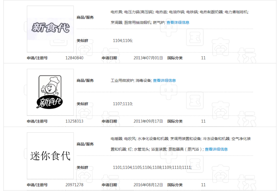Select similar group value 1107;1110;
This screenshot has width=279, height=191.
123,104
